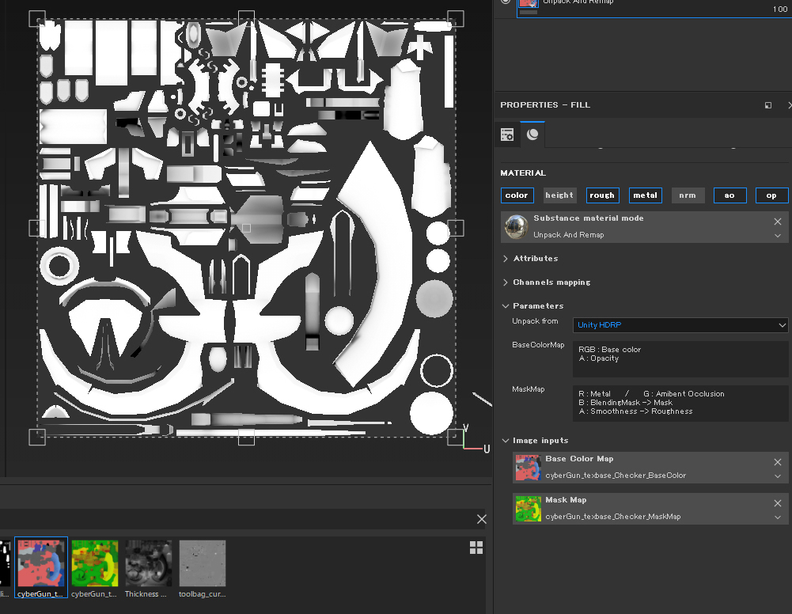Click the left-middle UV transform handle

[x=37, y=228]
